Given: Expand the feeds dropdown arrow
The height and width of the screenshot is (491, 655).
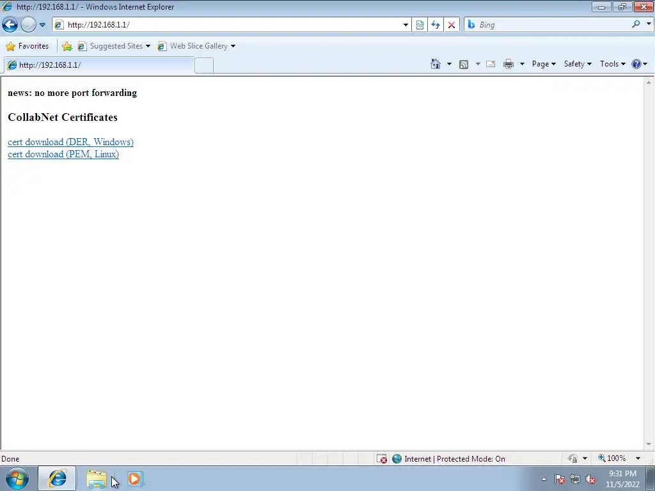Looking at the screenshot, I should [477, 64].
